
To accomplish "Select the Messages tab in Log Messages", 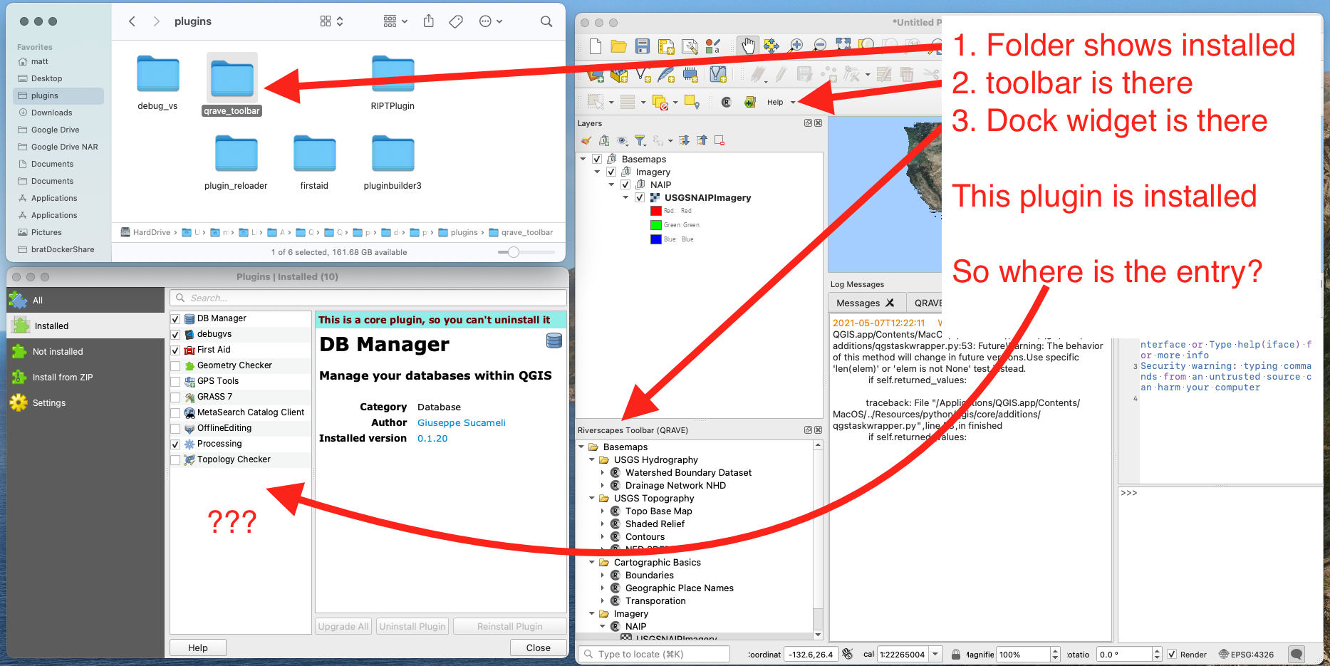I will (860, 302).
